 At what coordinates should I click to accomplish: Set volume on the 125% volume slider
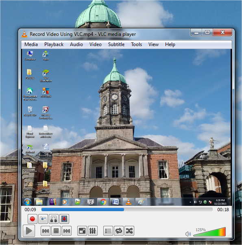tap(209, 232)
